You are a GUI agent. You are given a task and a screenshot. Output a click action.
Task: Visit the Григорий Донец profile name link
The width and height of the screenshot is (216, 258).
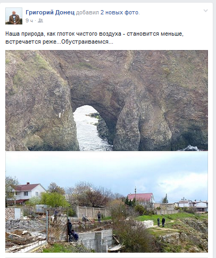click(x=50, y=12)
